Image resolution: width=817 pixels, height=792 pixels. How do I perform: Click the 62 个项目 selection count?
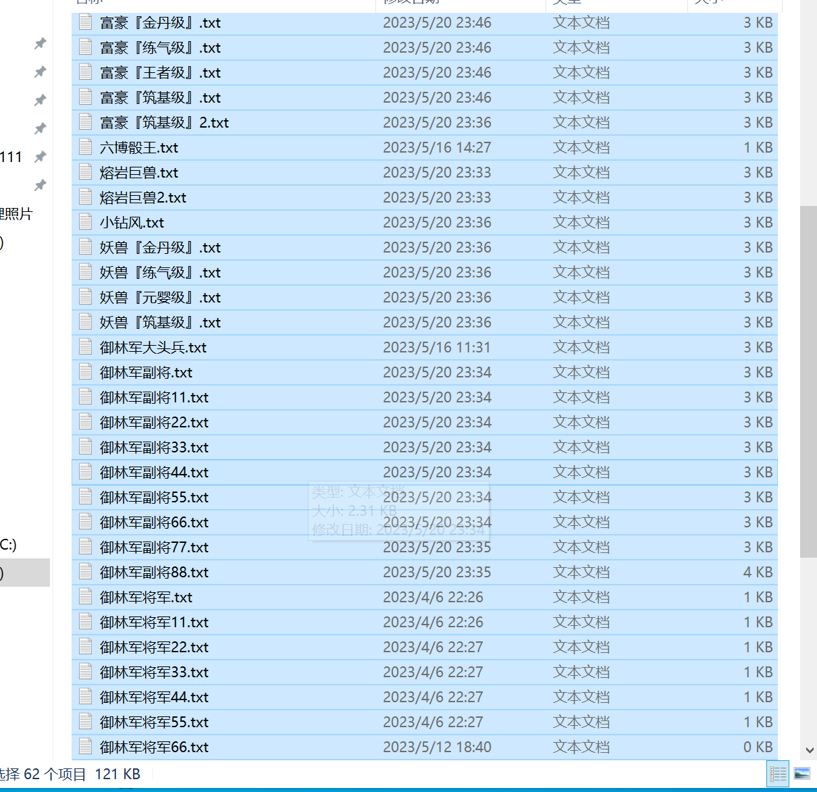(55, 774)
